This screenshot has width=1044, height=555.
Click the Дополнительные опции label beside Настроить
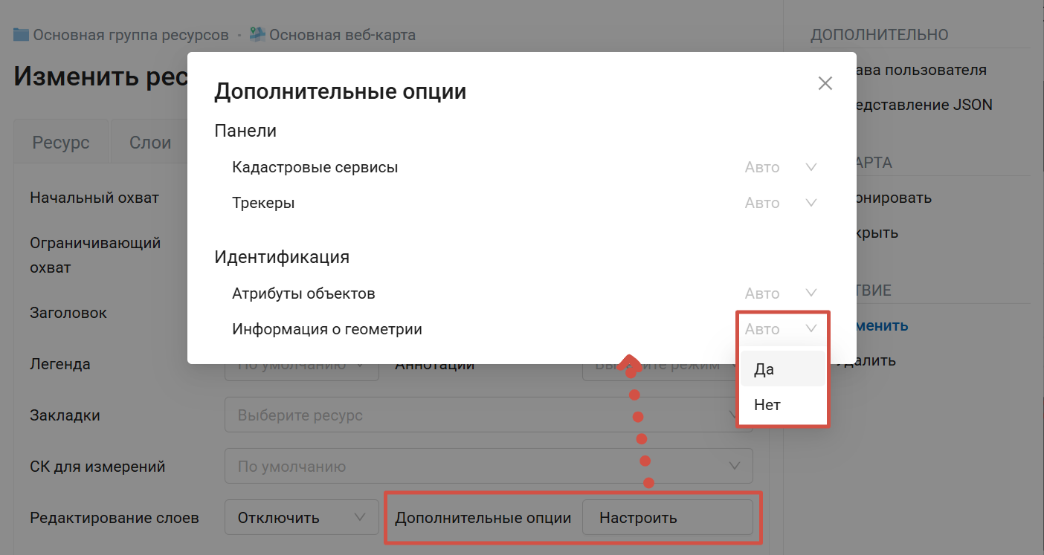click(483, 518)
